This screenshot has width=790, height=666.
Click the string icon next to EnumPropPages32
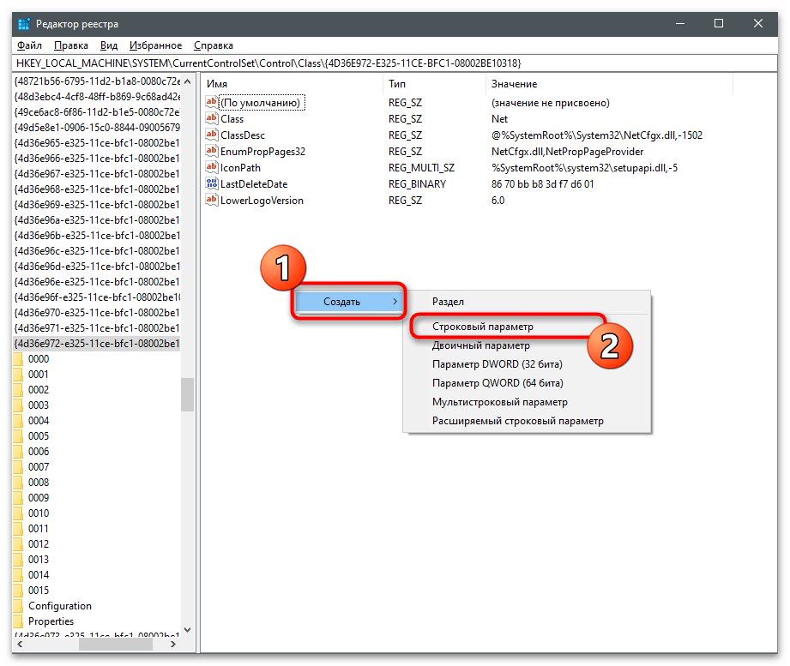click(212, 151)
